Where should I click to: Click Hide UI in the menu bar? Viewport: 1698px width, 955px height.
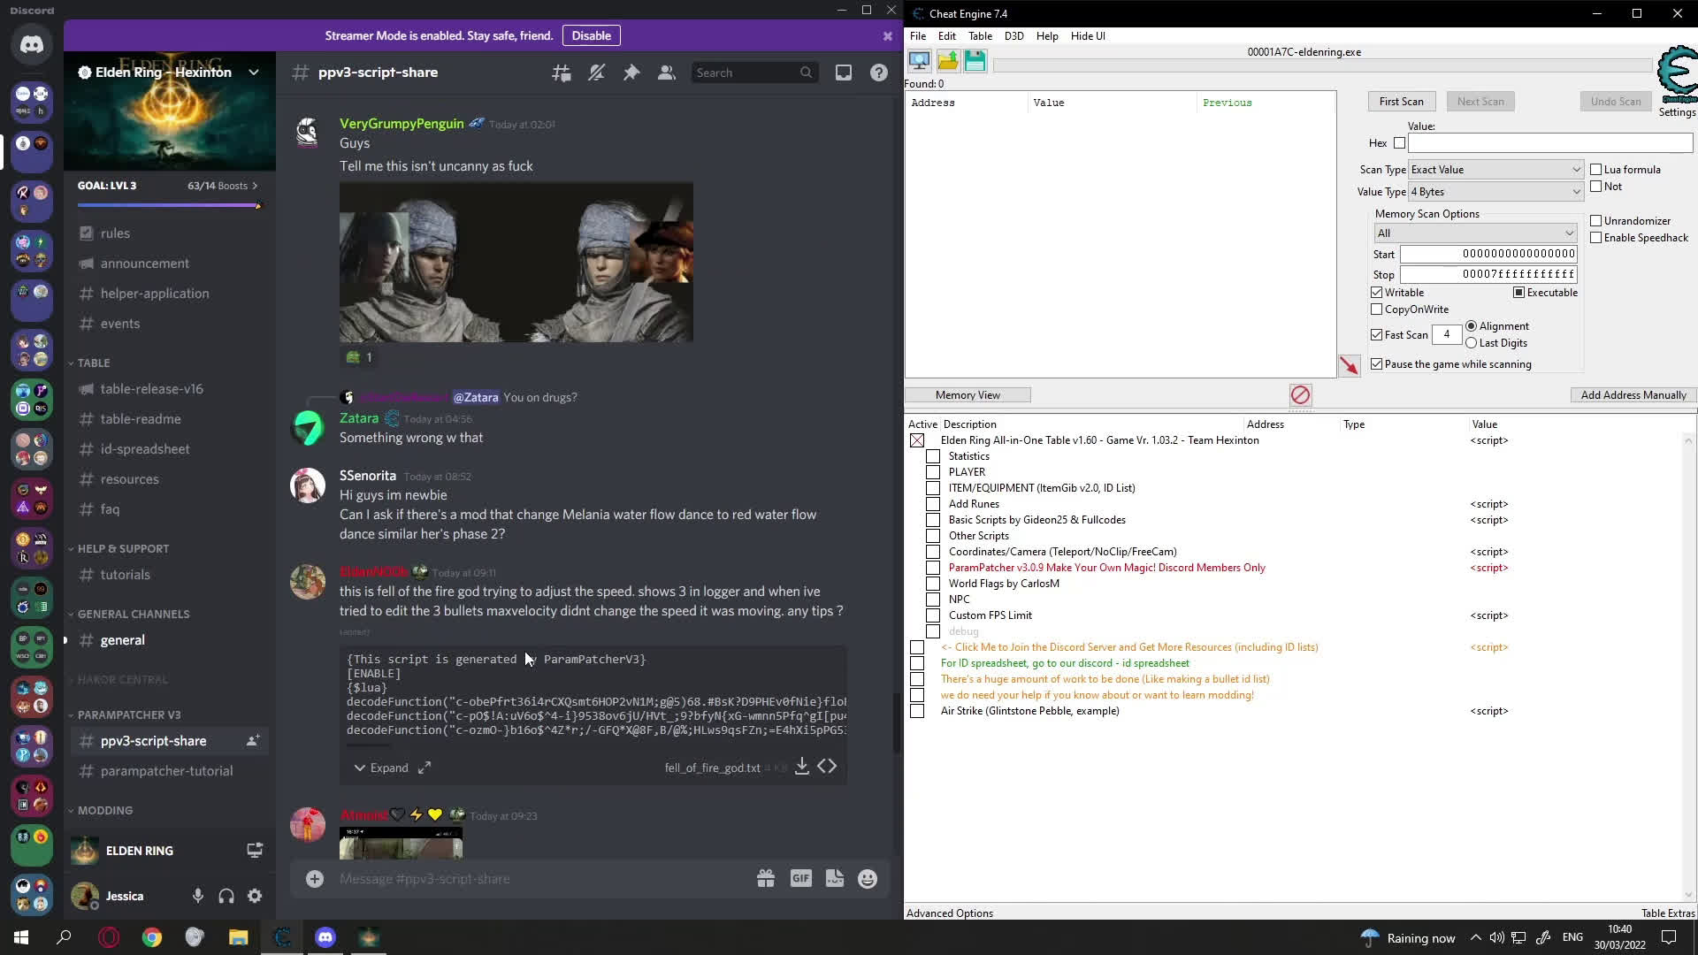tap(1088, 36)
